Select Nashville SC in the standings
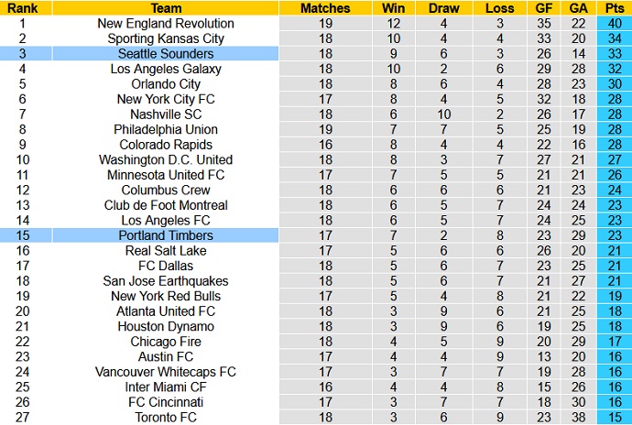This screenshot has height=425, width=632. (166, 114)
